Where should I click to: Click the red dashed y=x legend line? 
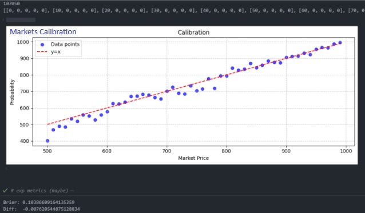pyautogui.click(x=42, y=52)
